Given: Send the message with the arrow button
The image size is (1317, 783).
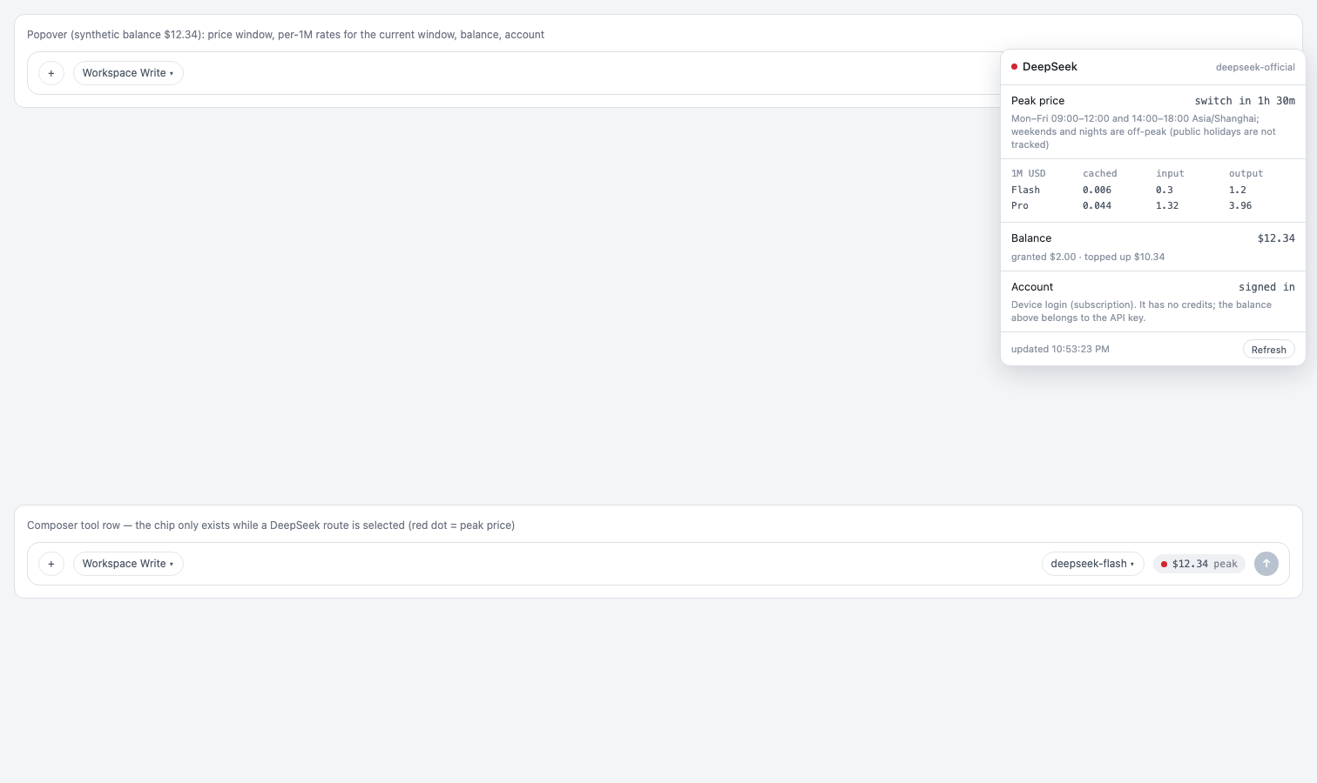Looking at the screenshot, I should (1266, 564).
